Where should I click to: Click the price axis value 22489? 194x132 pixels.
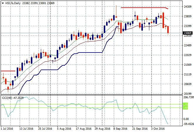[x=188, y=45]
